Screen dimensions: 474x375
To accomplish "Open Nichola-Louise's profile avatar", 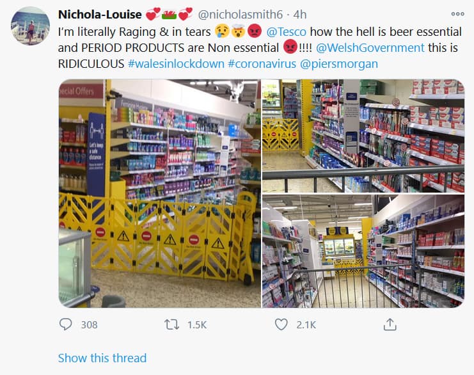I will click(30, 26).
